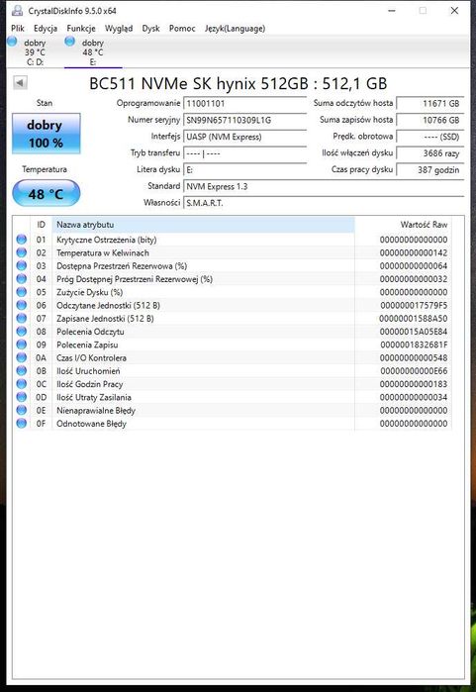Click the Interfejs field UASP (NVM Express)
Image resolution: width=476 pixels, height=692 pixels.
(x=244, y=137)
